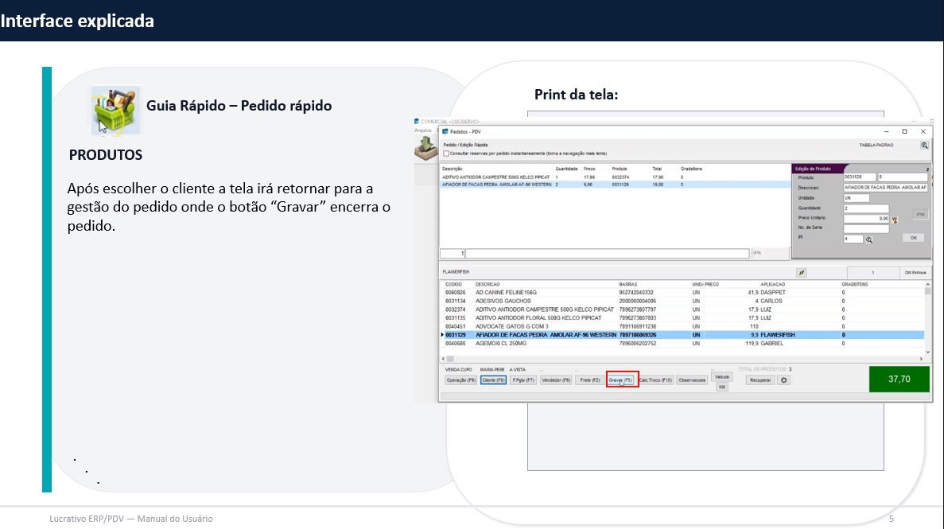
Task: Click the Calc.Troco (F10) button
Action: pos(656,380)
